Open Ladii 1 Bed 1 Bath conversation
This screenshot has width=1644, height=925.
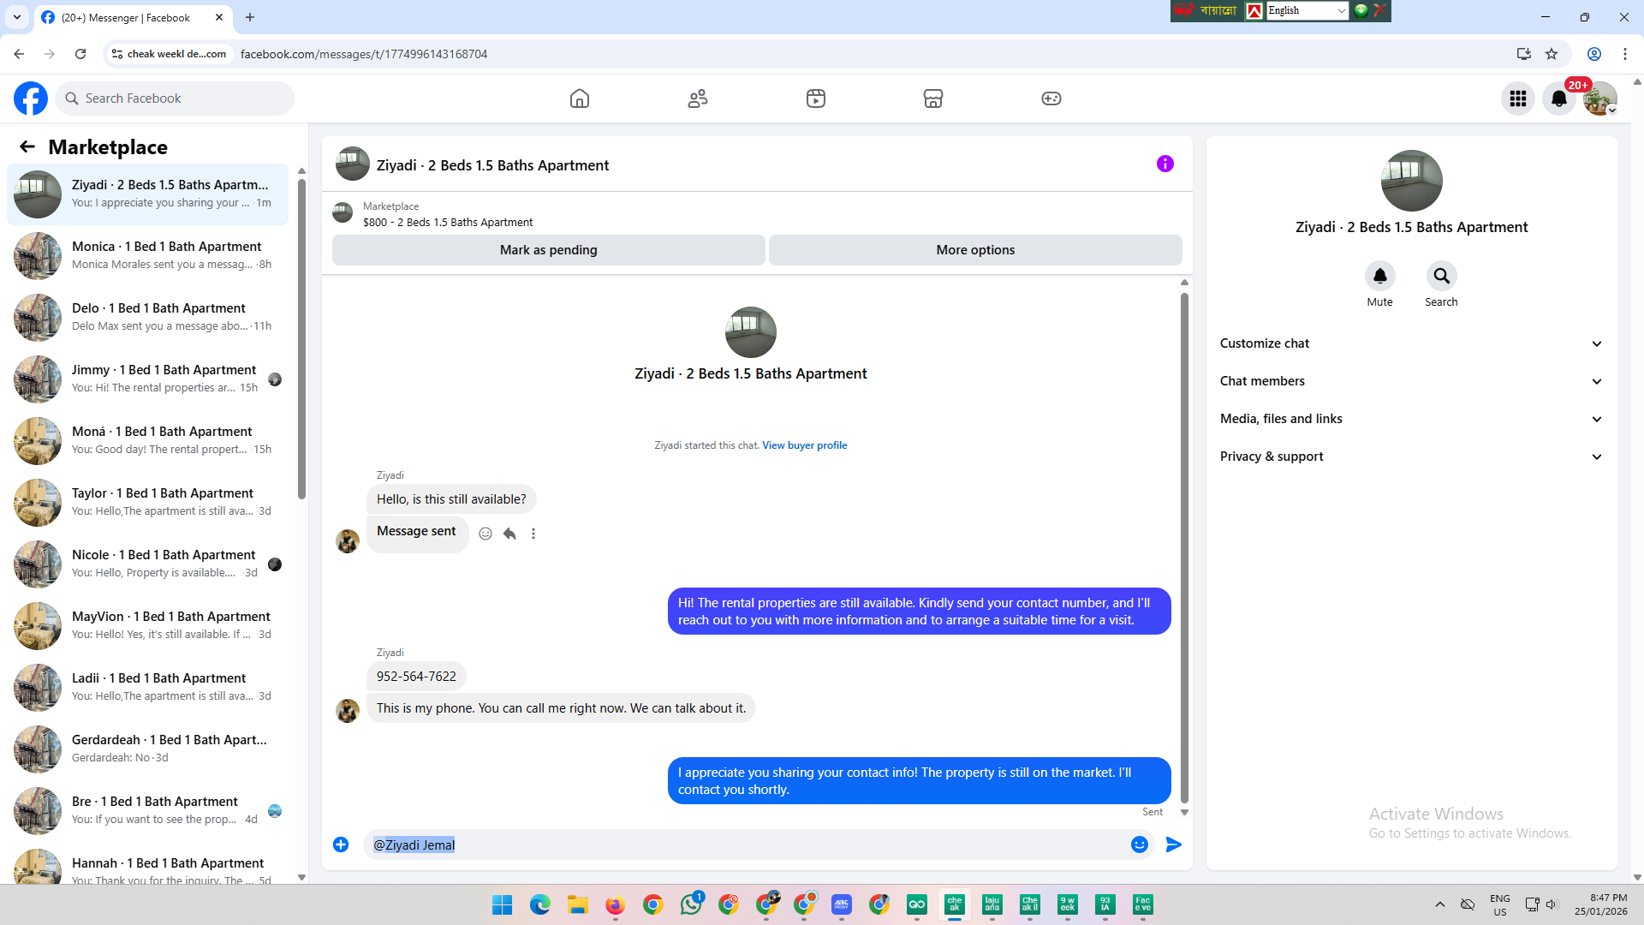[147, 688]
